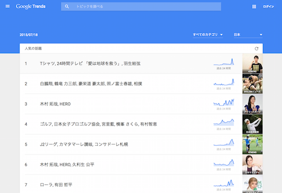Click the date 2015/07/18
The width and height of the screenshot is (282, 193).
(29, 35)
